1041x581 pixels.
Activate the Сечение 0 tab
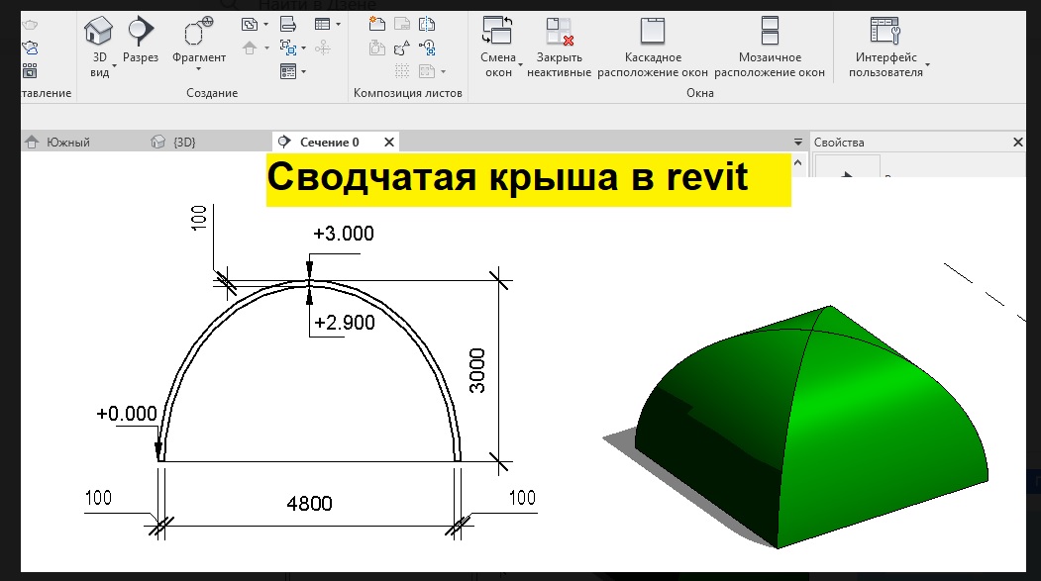332,143
